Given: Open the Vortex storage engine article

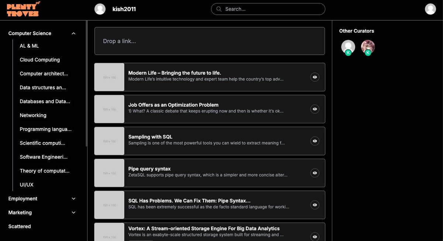Looking at the screenshot, I should pos(203,228).
